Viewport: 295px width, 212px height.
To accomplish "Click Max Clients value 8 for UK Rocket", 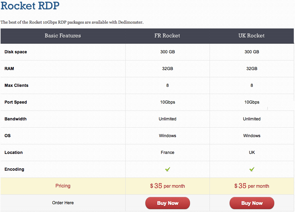I will click(252, 85).
